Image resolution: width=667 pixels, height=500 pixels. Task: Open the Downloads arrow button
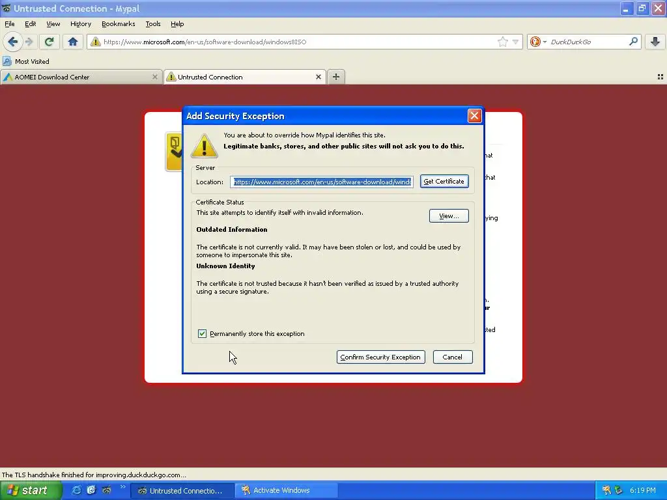click(655, 42)
